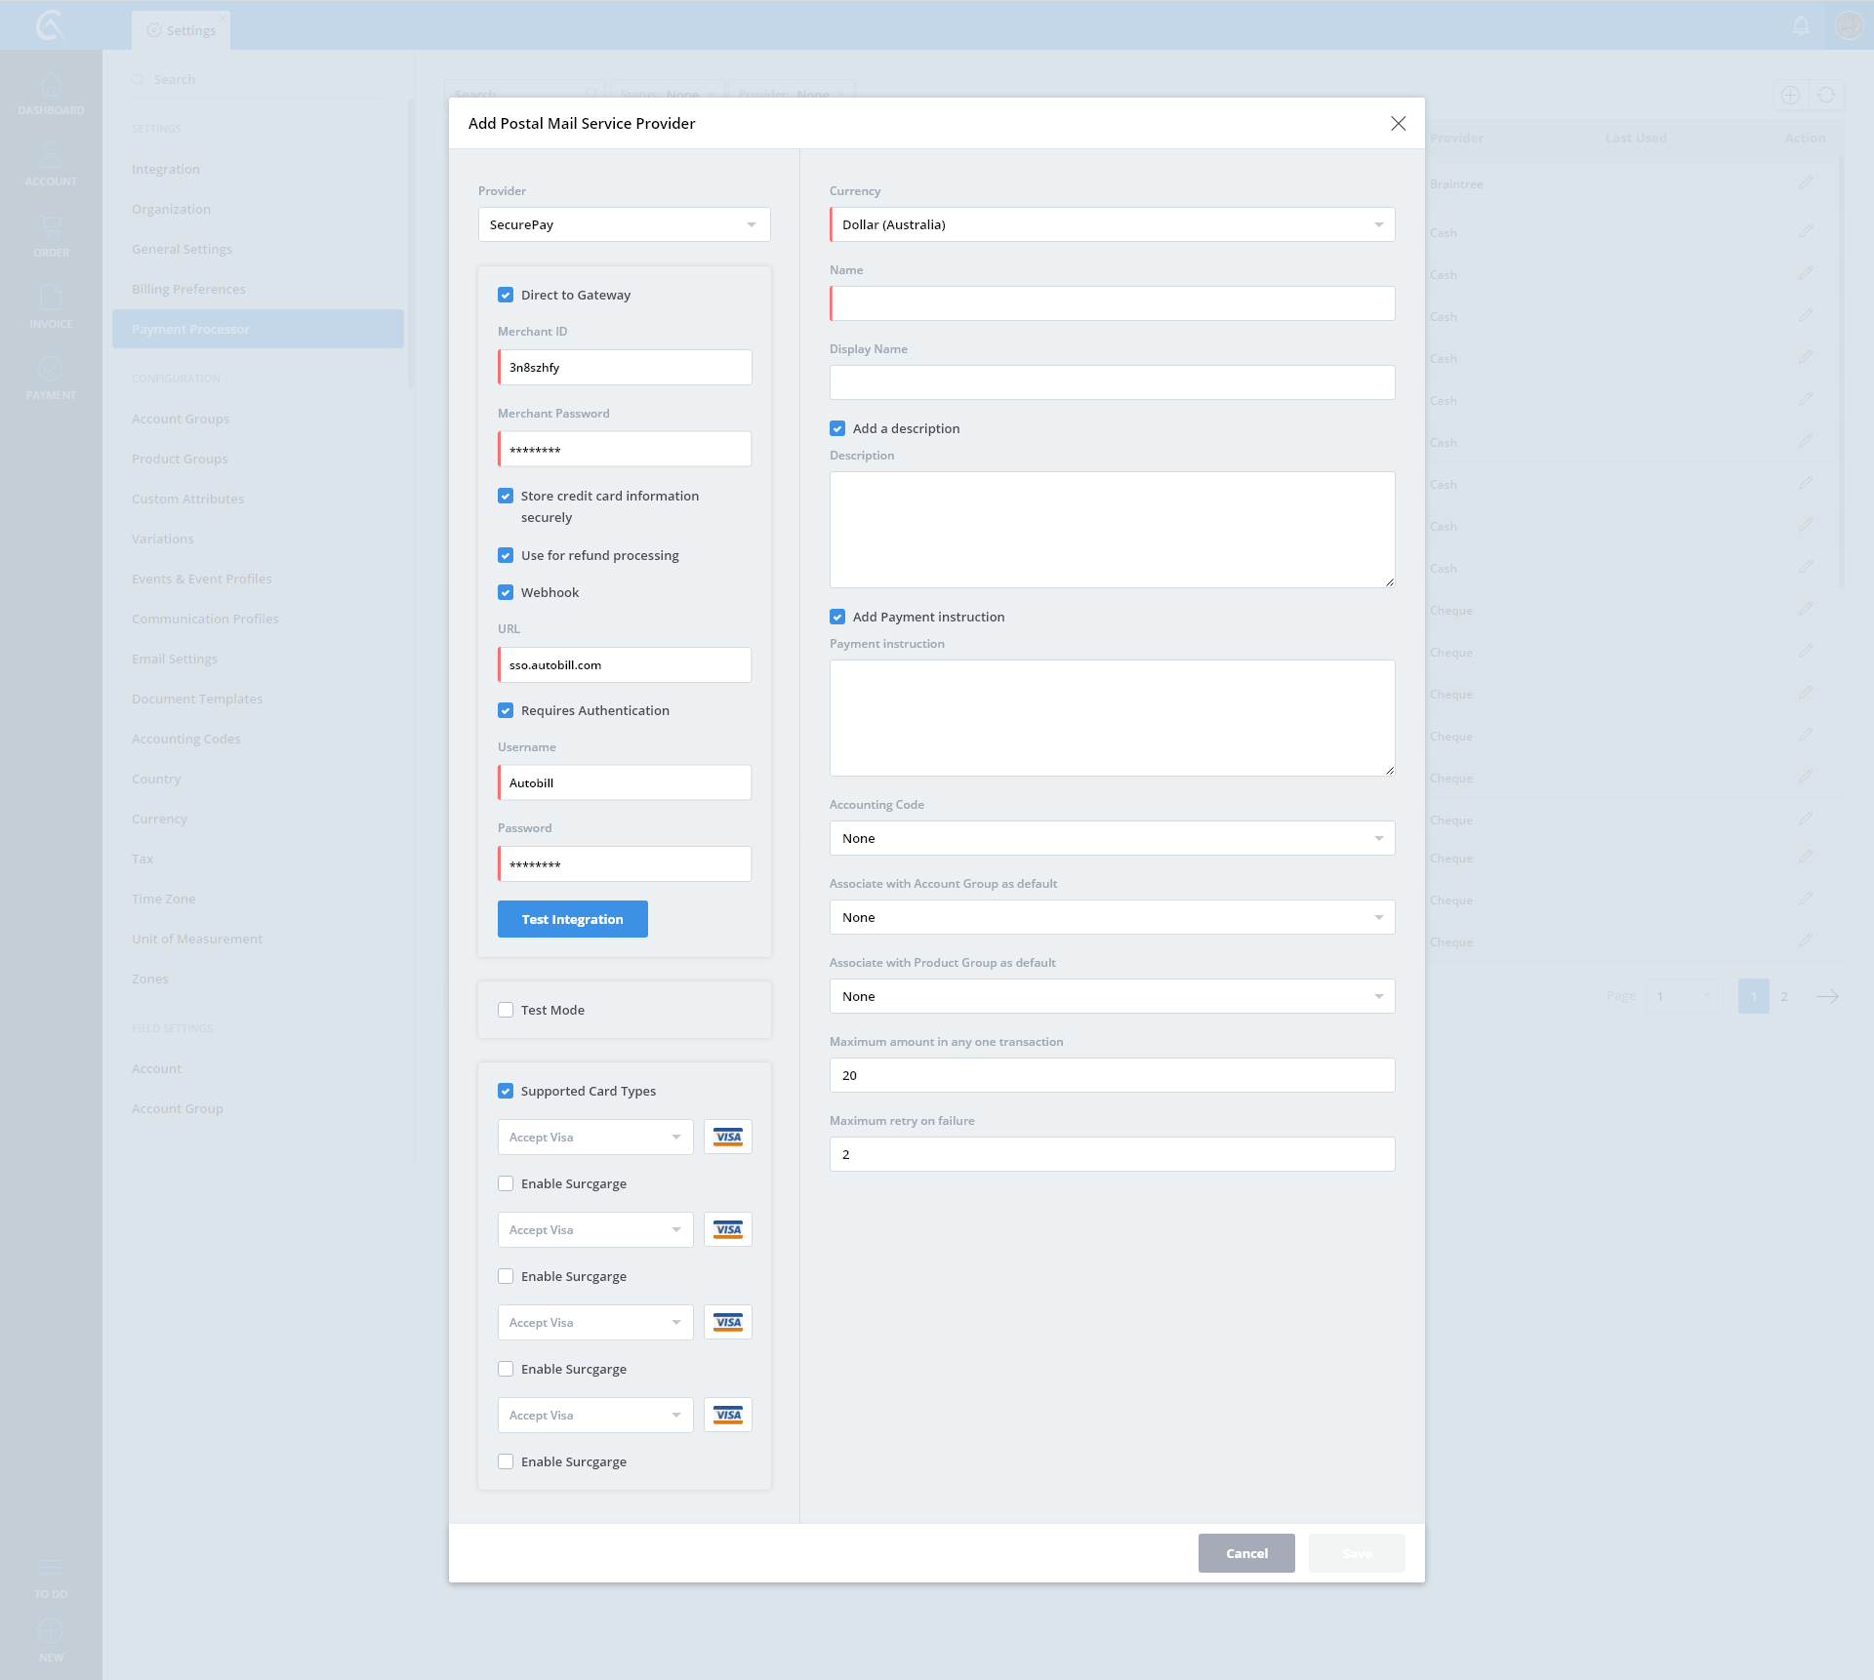The width and height of the screenshot is (1874, 1680).
Task: Click the Dashboard icon in sidebar
Action: tap(51, 87)
